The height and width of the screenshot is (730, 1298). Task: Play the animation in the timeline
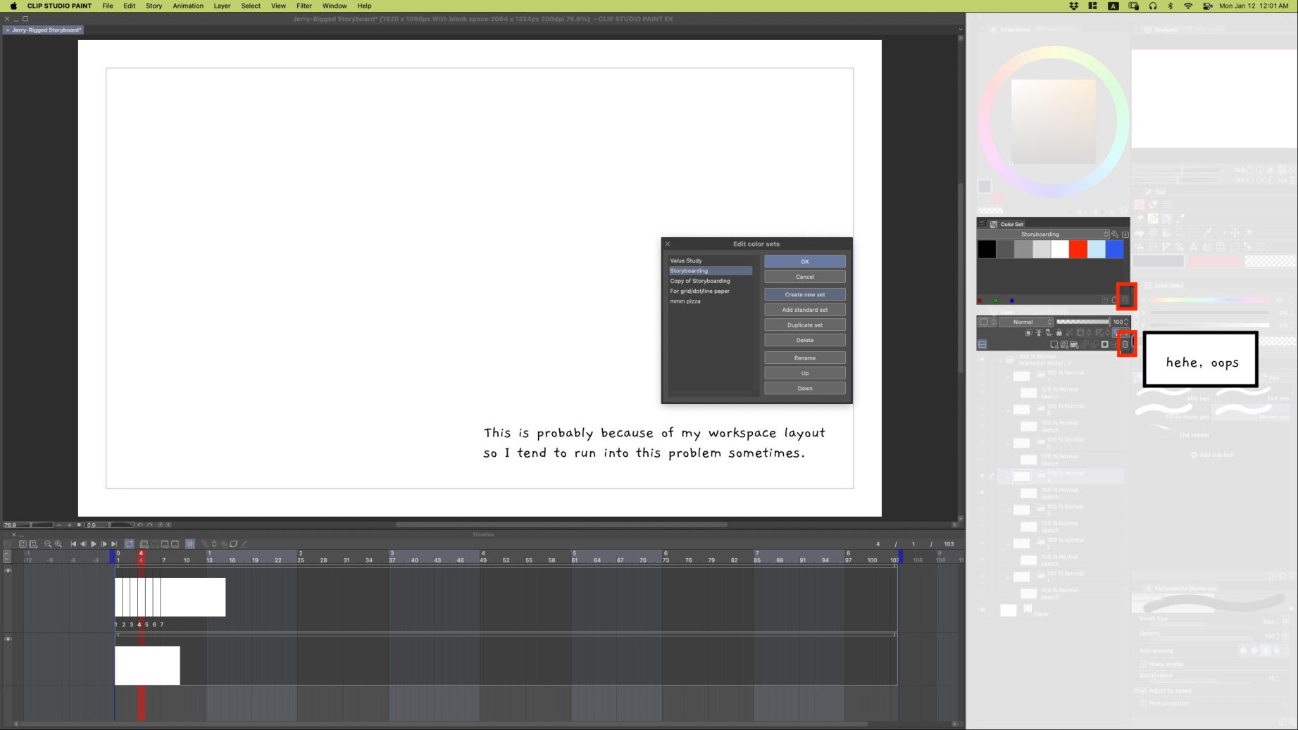(x=94, y=544)
